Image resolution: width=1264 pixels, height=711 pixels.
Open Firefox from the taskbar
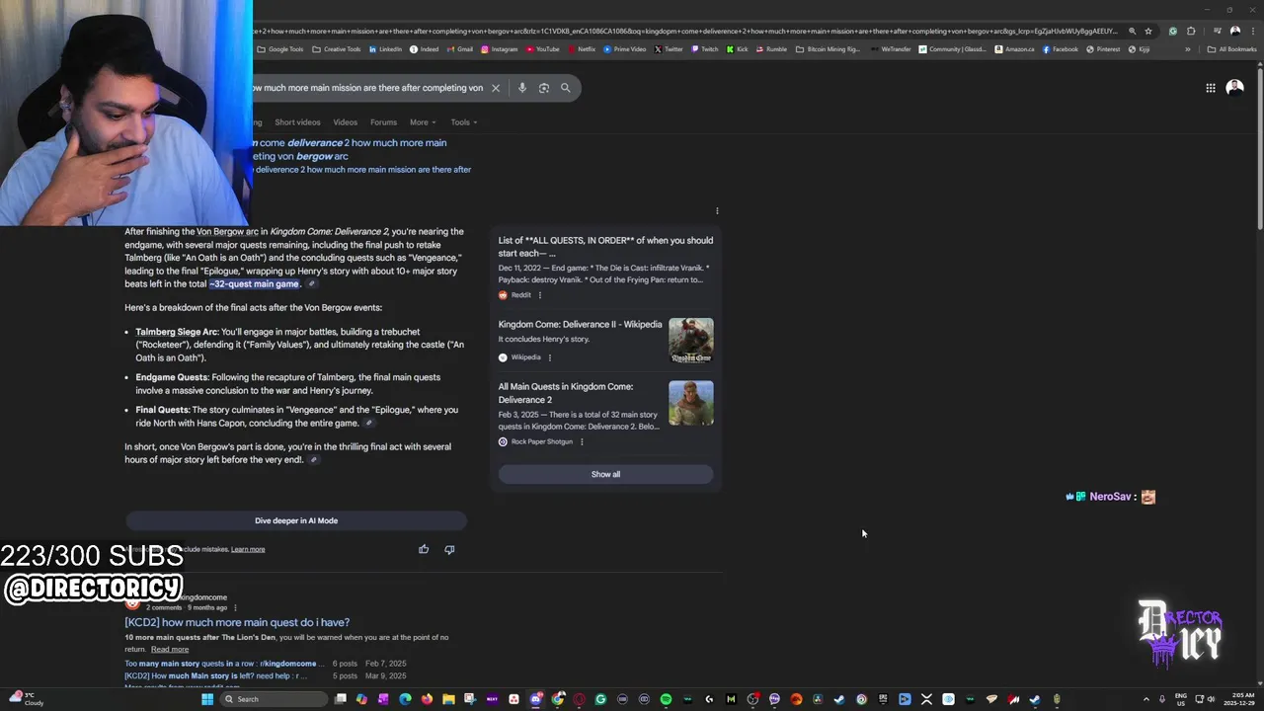(x=427, y=699)
